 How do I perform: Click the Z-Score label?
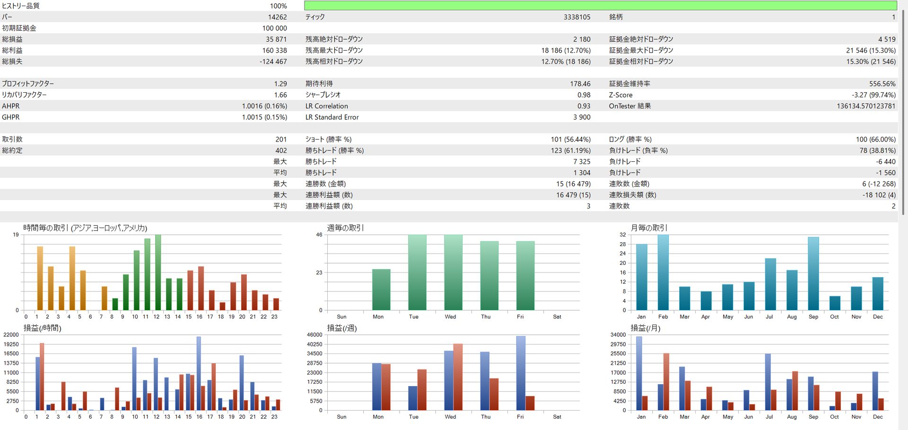(620, 95)
